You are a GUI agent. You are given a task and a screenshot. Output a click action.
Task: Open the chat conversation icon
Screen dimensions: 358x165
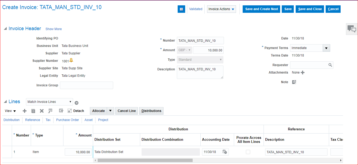coord(352,29)
